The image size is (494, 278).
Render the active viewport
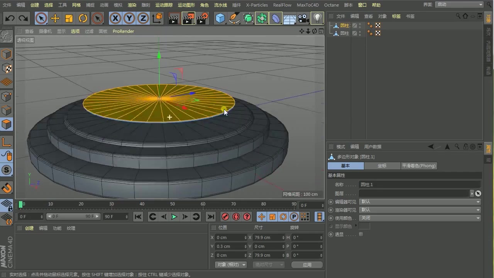(x=174, y=18)
